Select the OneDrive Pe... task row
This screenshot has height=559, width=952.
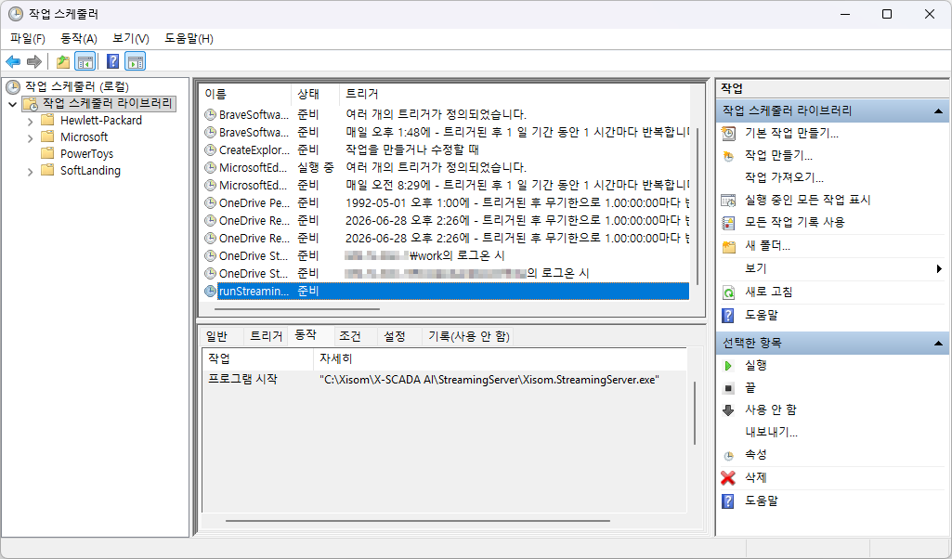pos(445,202)
